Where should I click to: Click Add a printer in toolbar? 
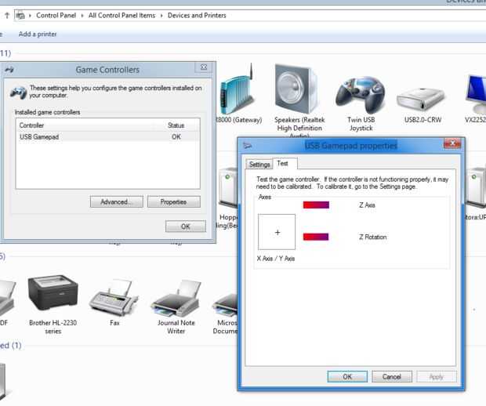click(38, 34)
